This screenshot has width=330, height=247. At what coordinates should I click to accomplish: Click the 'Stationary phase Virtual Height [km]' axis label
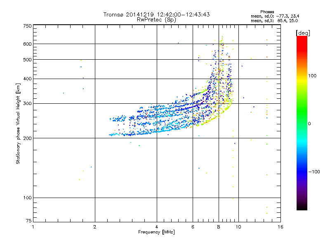click(18, 123)
